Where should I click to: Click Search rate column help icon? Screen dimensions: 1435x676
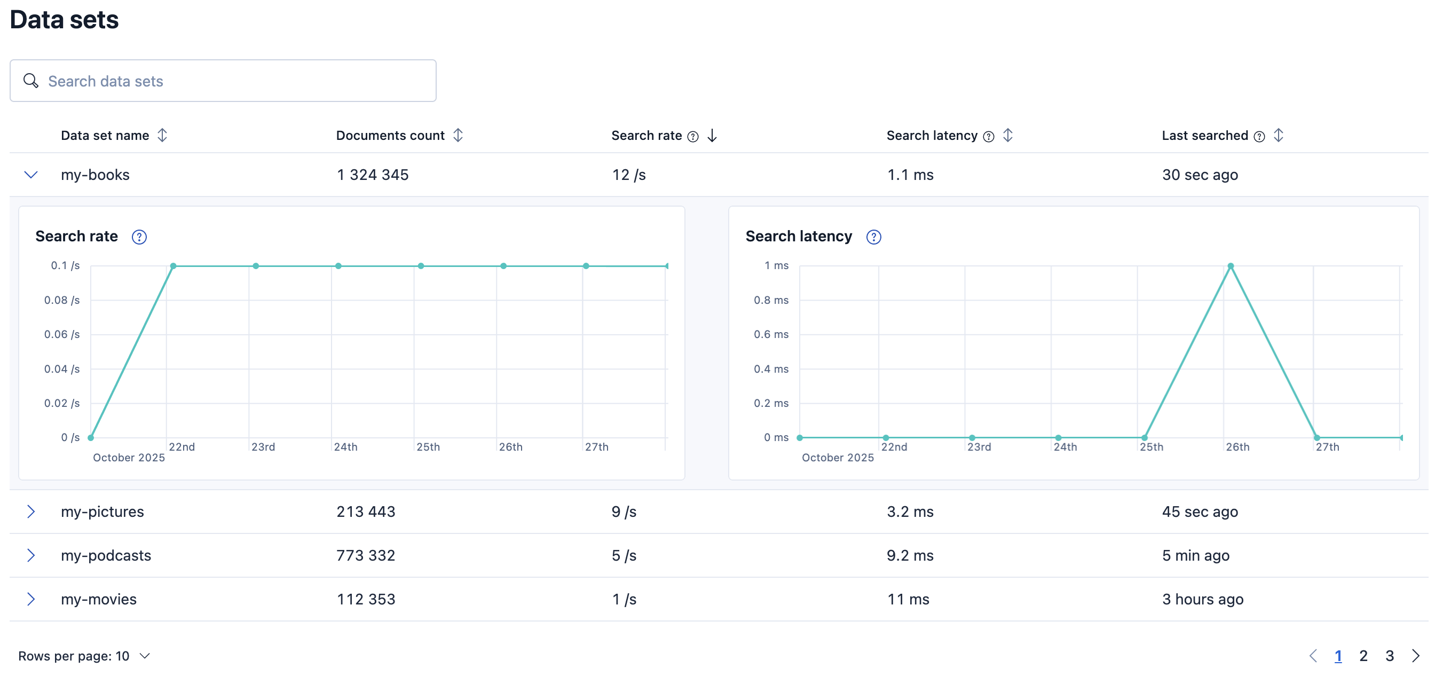pos(692,137)
